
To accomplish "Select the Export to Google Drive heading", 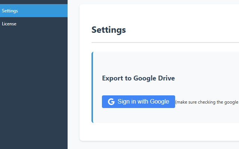I will coord(139,78).
